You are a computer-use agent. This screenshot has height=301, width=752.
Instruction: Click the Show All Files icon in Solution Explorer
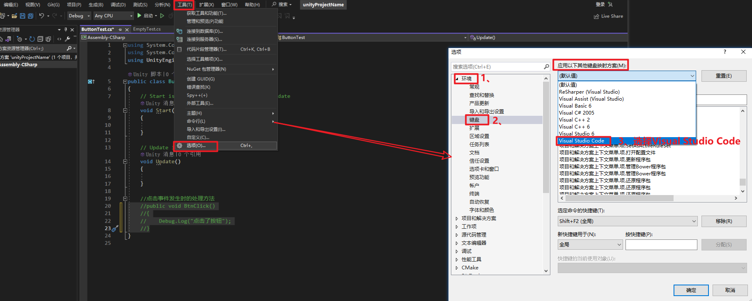[x=48, y=39]
